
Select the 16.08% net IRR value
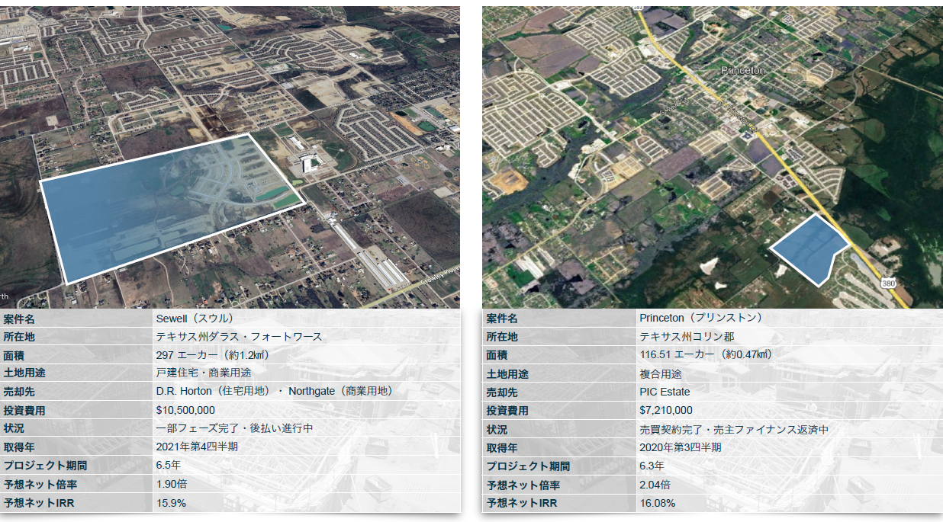point(657,503)
